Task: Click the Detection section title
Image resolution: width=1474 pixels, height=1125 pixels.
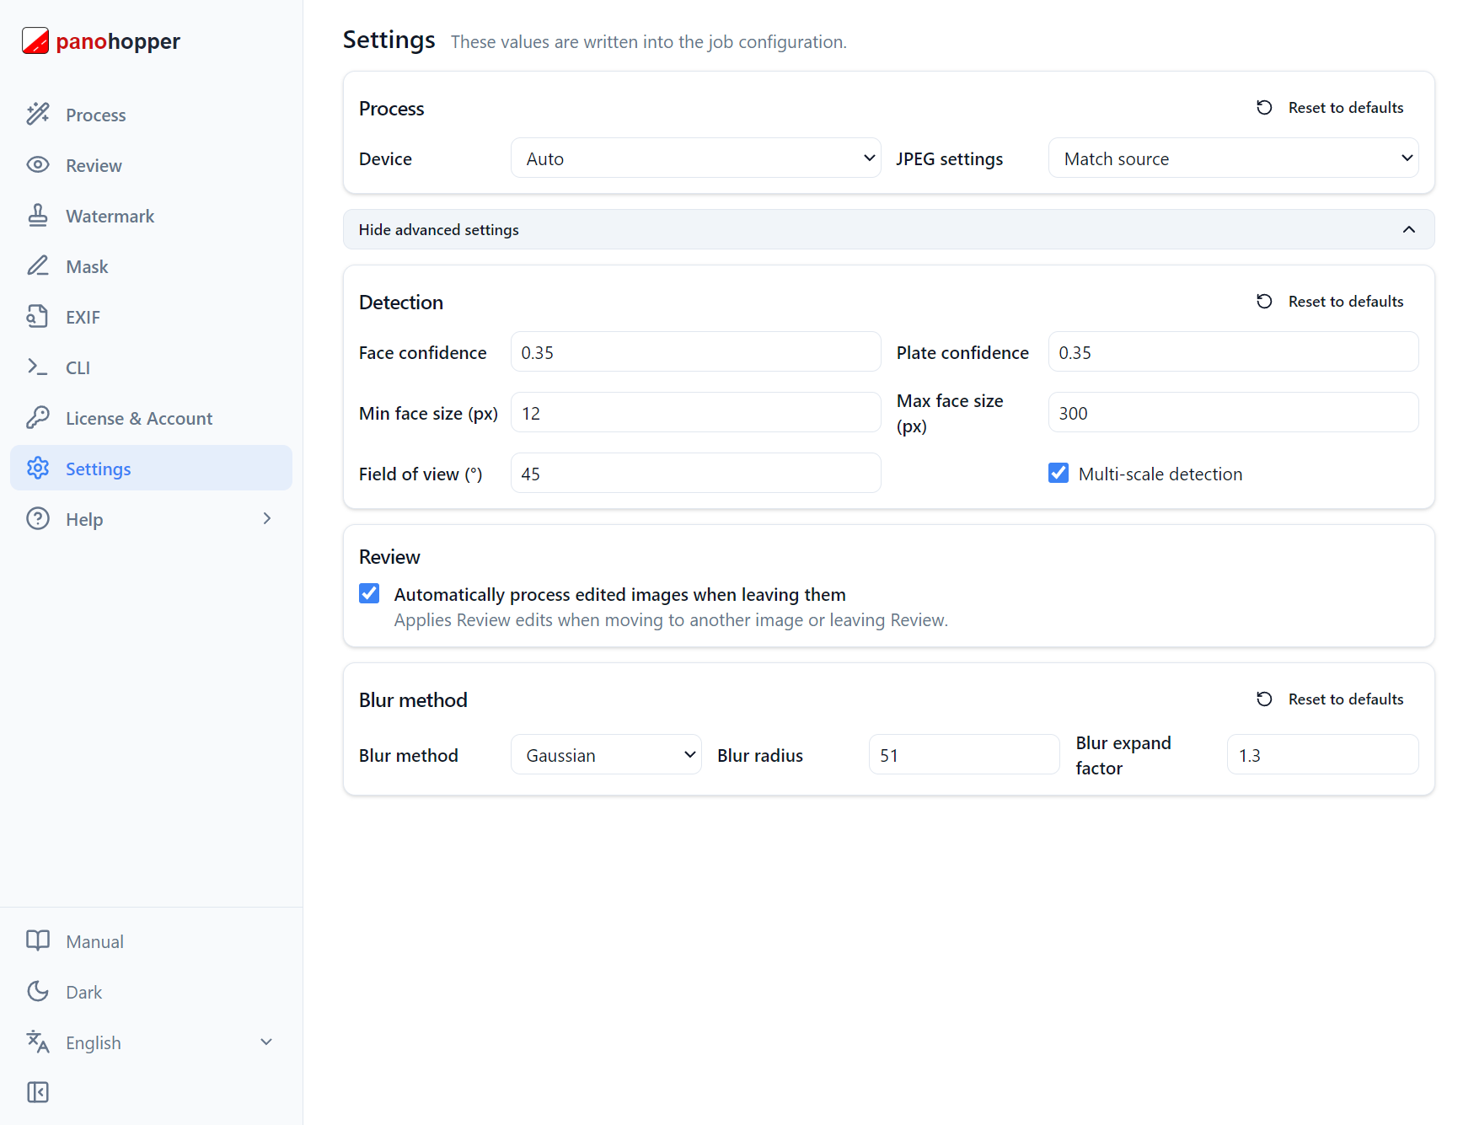Action: coord(401,302)
